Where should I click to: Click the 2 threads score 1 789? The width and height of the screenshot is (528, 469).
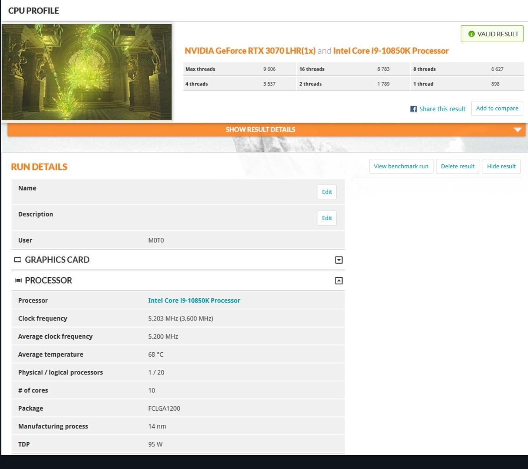[383, 84]
